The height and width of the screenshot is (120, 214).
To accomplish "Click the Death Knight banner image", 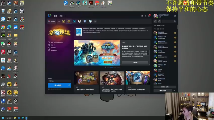I will click(97, 53).
